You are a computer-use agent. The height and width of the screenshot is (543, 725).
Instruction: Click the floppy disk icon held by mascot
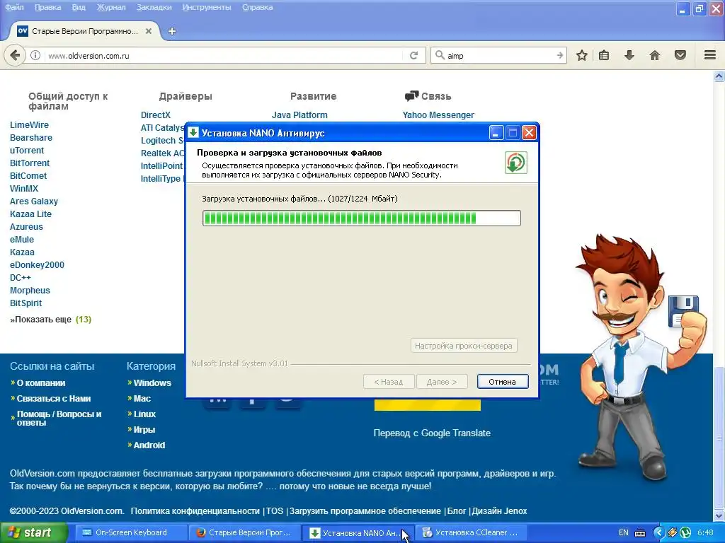coord(683,311)
